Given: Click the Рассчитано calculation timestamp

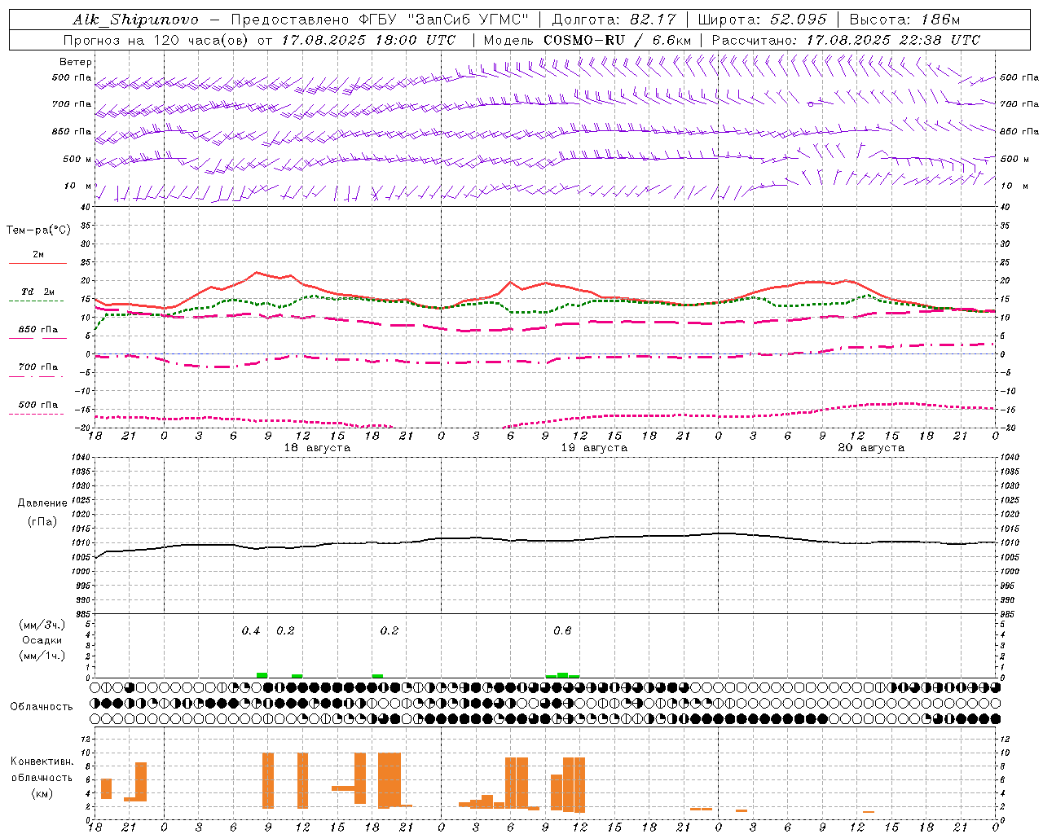Looking at the screenshot, I should [846, 40].
